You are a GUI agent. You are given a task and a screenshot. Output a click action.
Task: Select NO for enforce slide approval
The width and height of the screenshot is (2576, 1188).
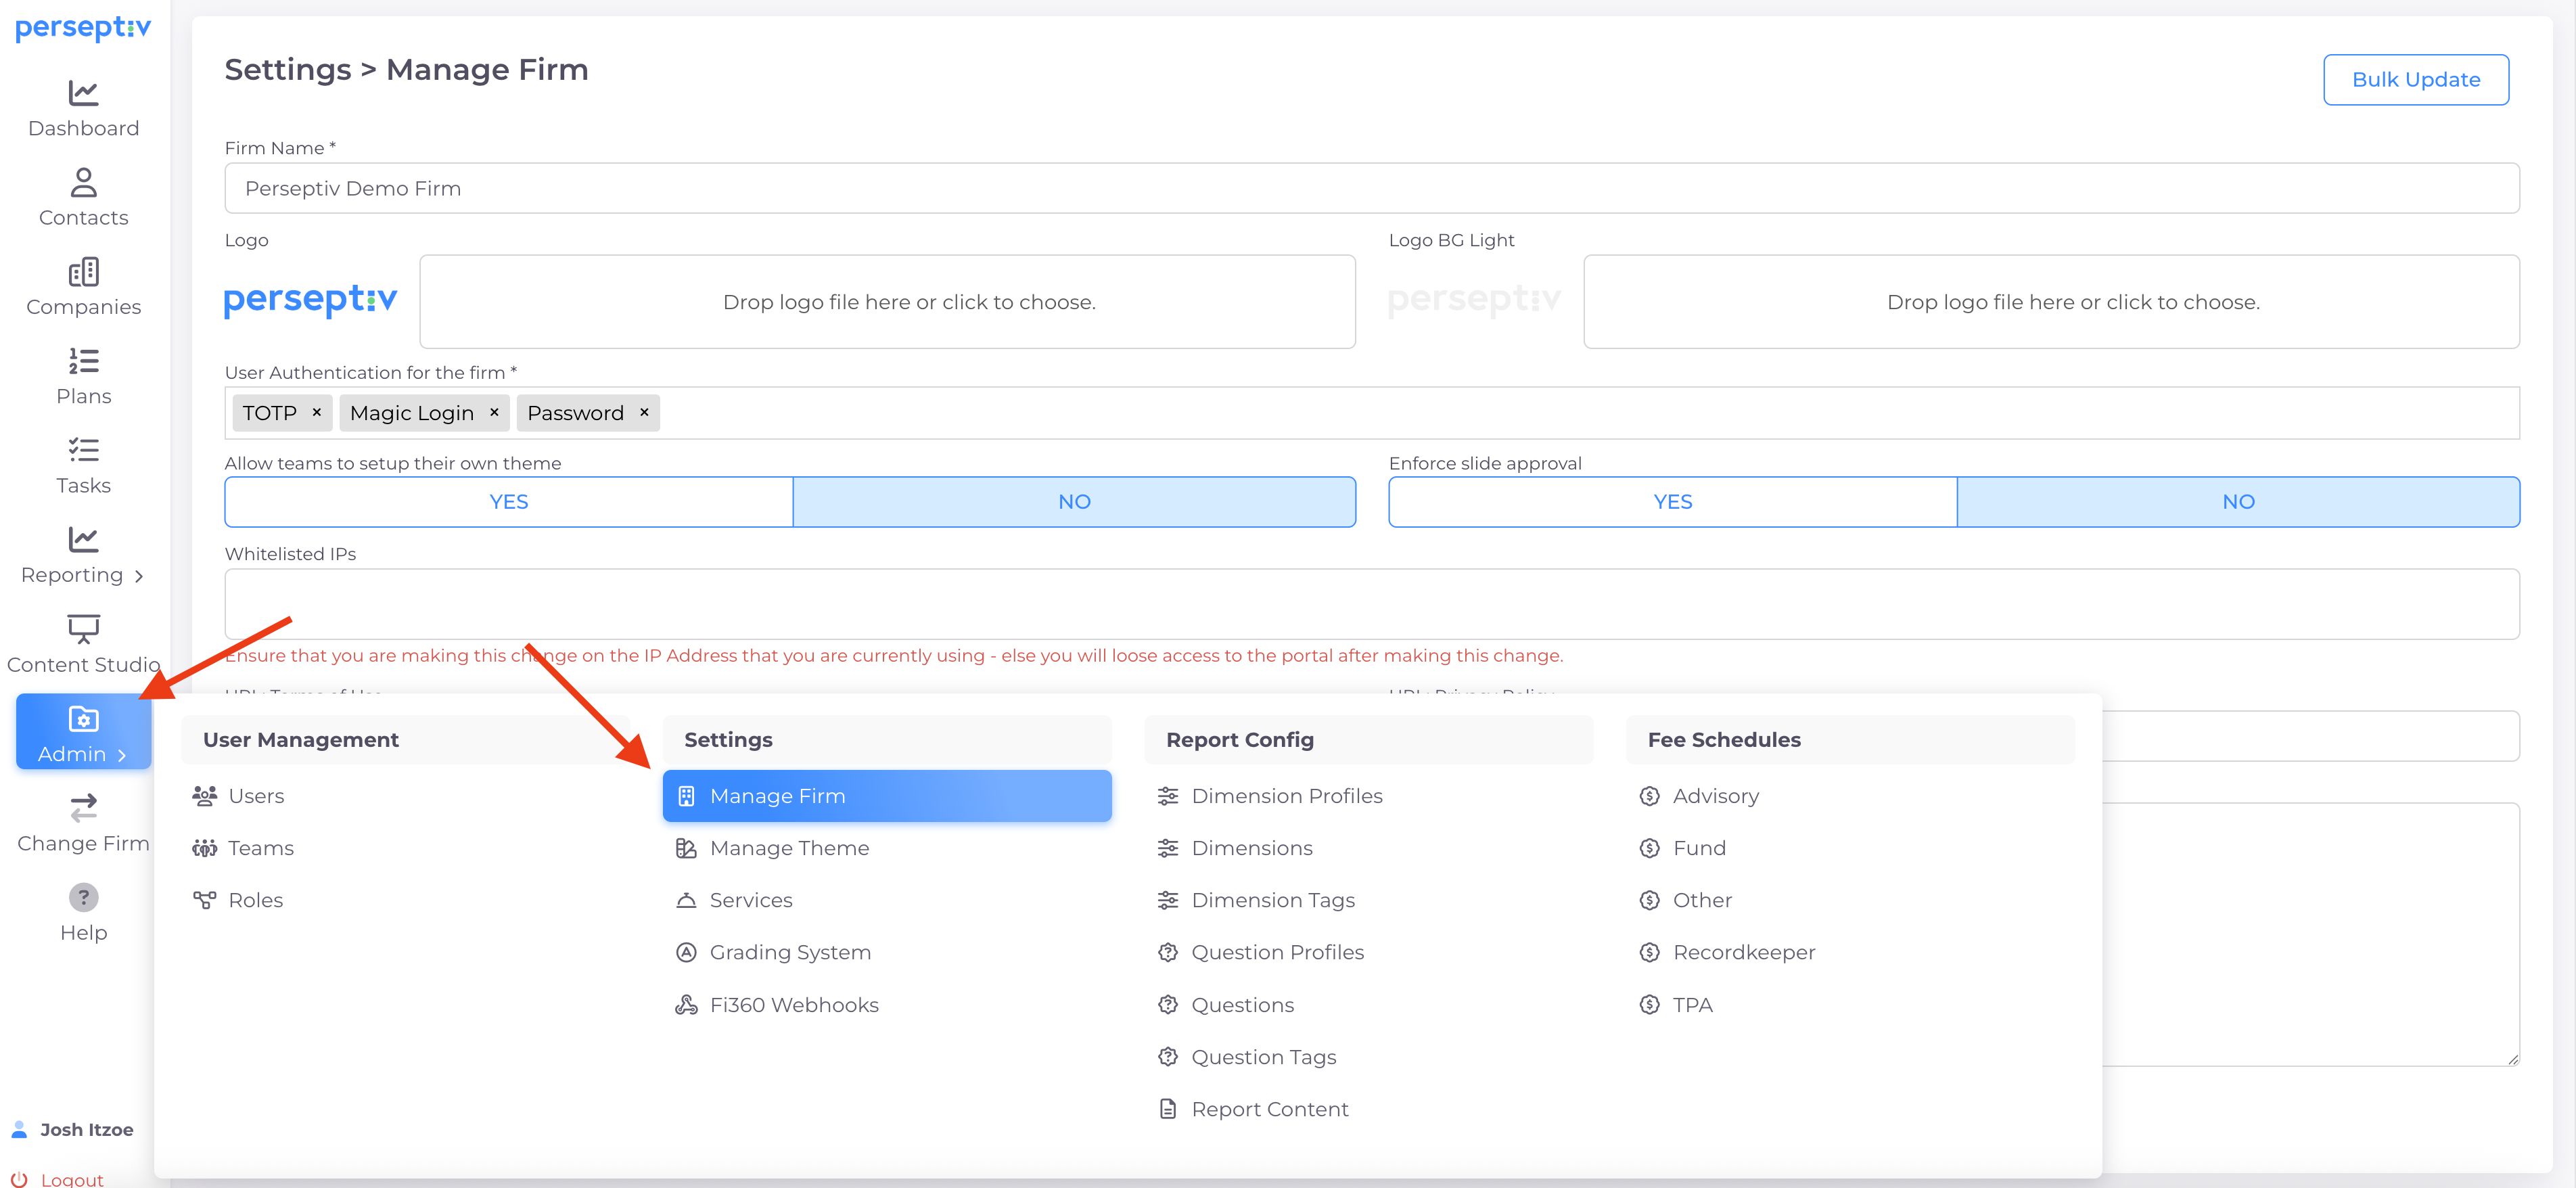tap(2237, 502)
